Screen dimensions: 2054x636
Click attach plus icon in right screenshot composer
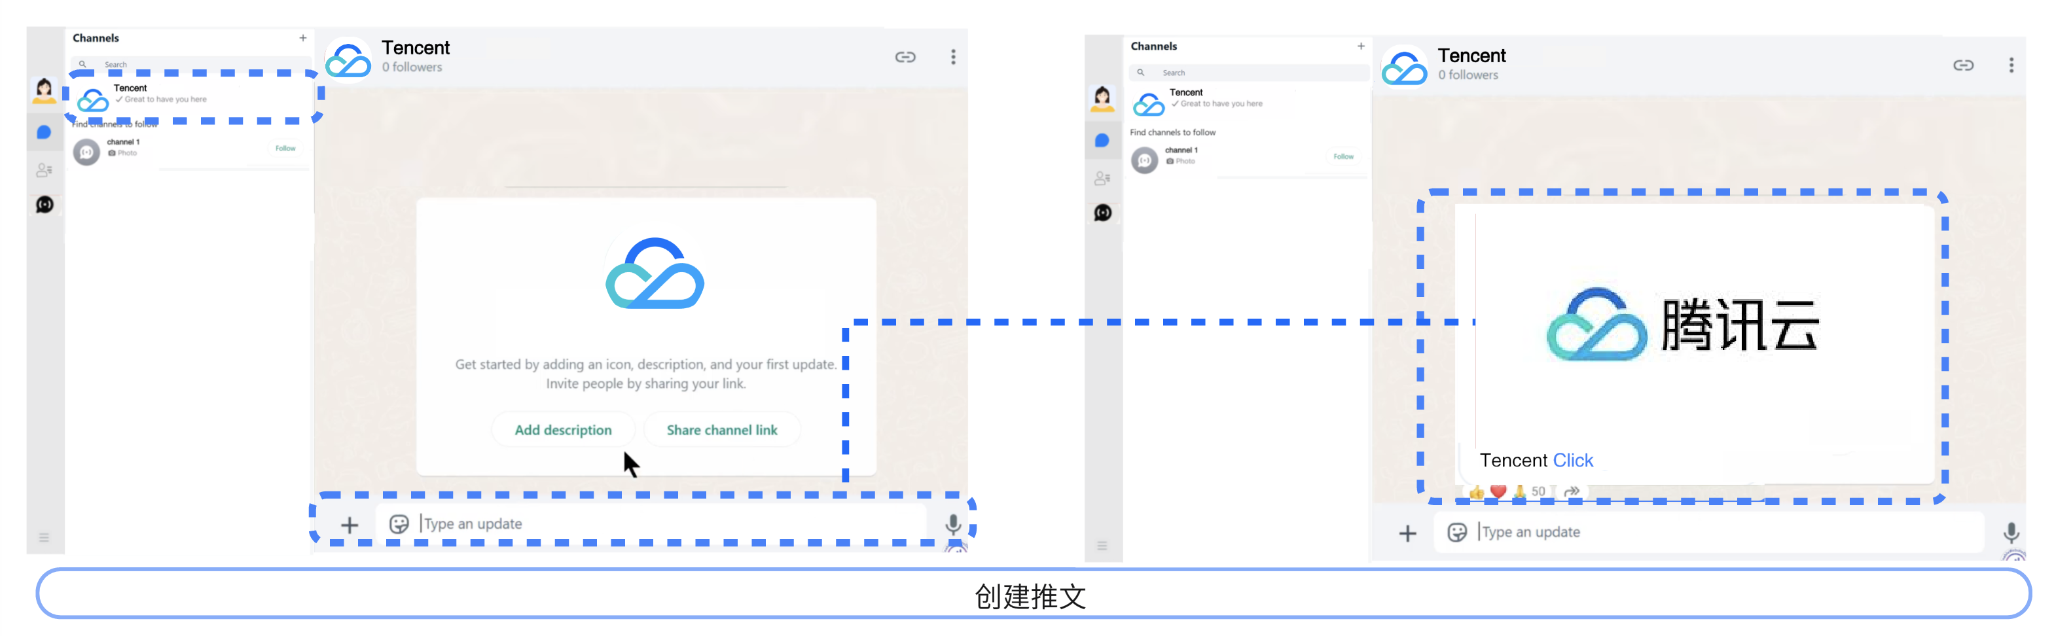point(1407,533)
